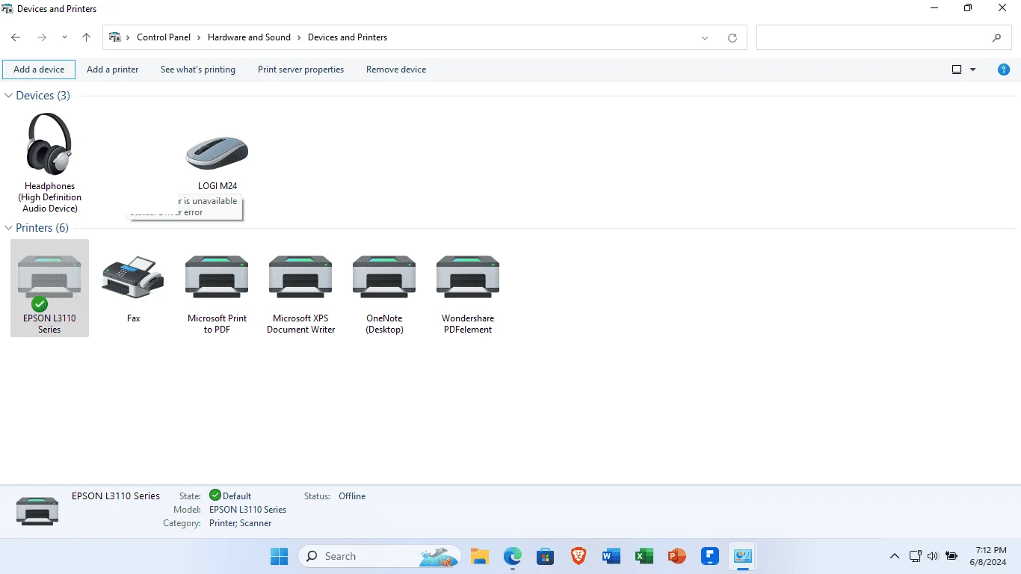Launch Microsoft Edge from the taskbar
Screen dimensions: 1021x574
click(x=512, y=556)
